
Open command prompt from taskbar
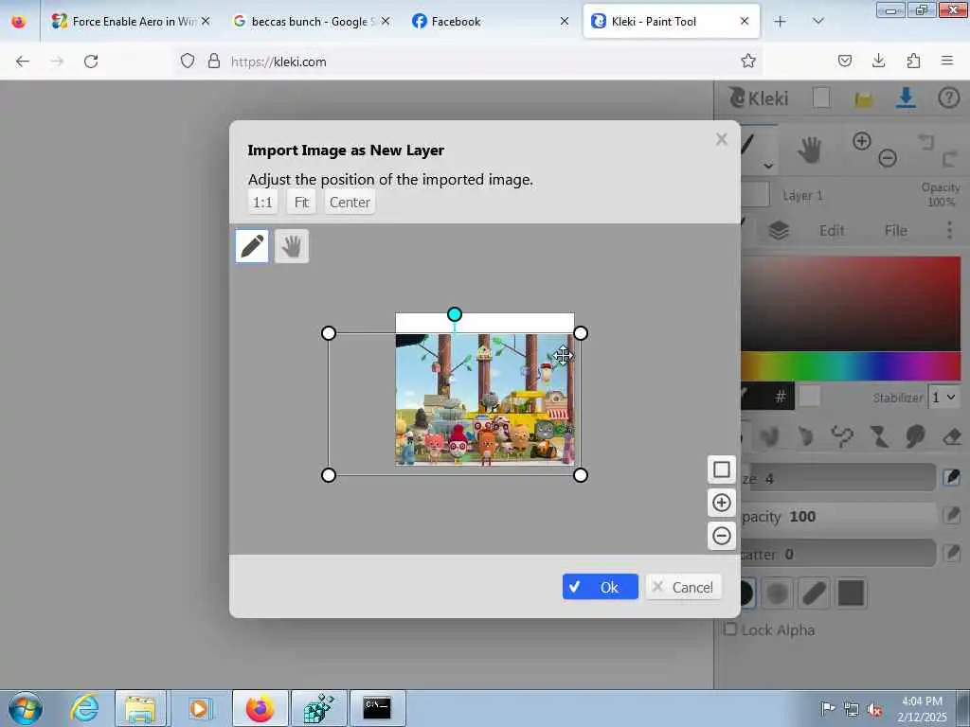[x=377, y=708]
